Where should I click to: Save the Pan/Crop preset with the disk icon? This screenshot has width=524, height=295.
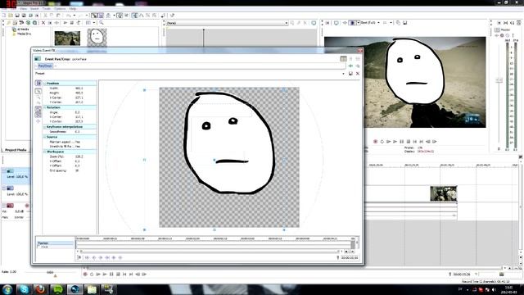[350, 74]
